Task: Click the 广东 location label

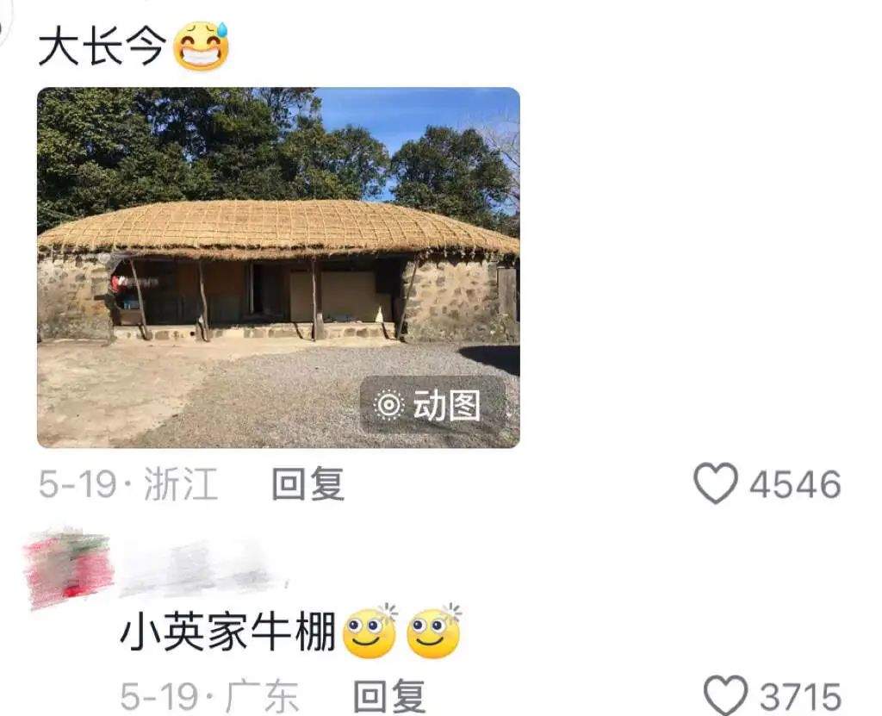Action: coord(262,696)
